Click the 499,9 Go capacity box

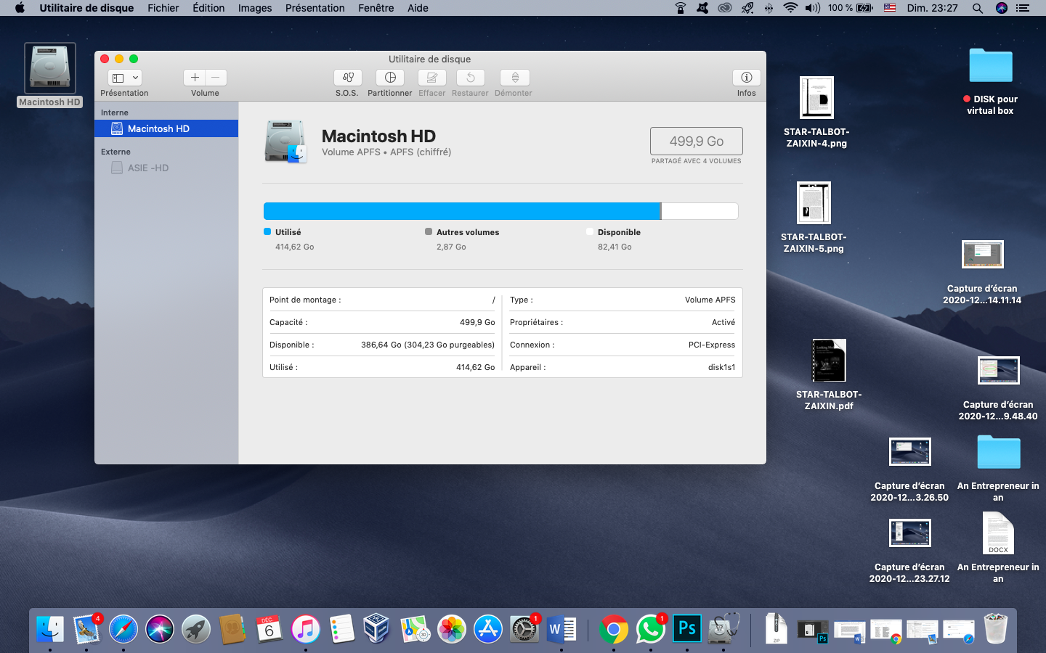point(696,141)
